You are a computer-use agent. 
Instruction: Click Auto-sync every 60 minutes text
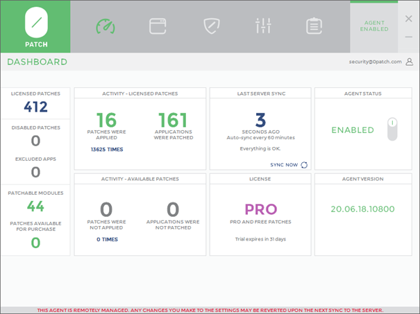260,137
